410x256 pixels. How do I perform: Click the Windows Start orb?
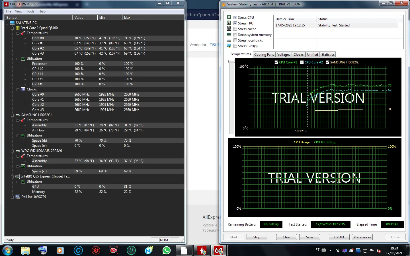[8, 250]
